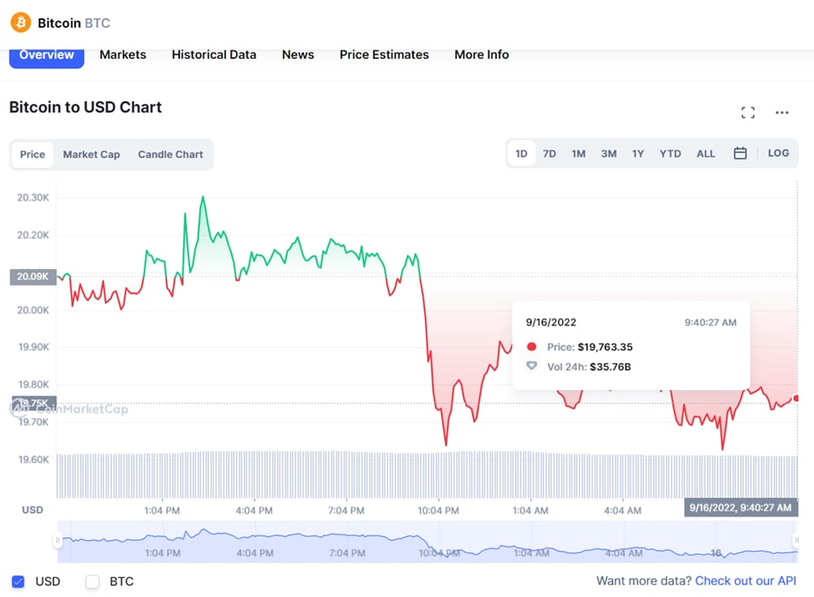Open the three-dot more options menu
The width and height of the screenshot is (814, 597).
(782, 112)
